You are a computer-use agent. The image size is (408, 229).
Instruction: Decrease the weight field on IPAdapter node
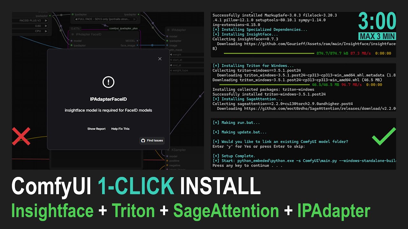[171, 55]
